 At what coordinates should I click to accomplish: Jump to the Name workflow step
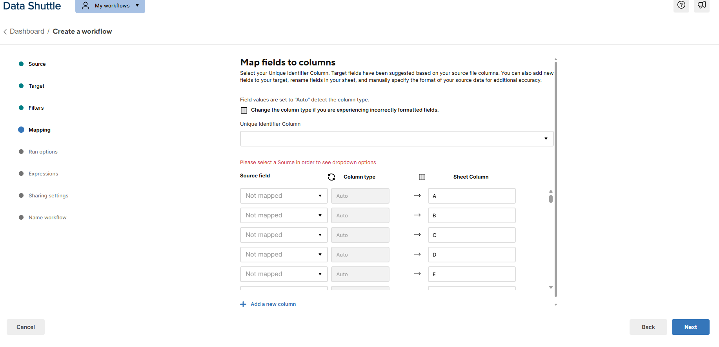coord(47,218)
